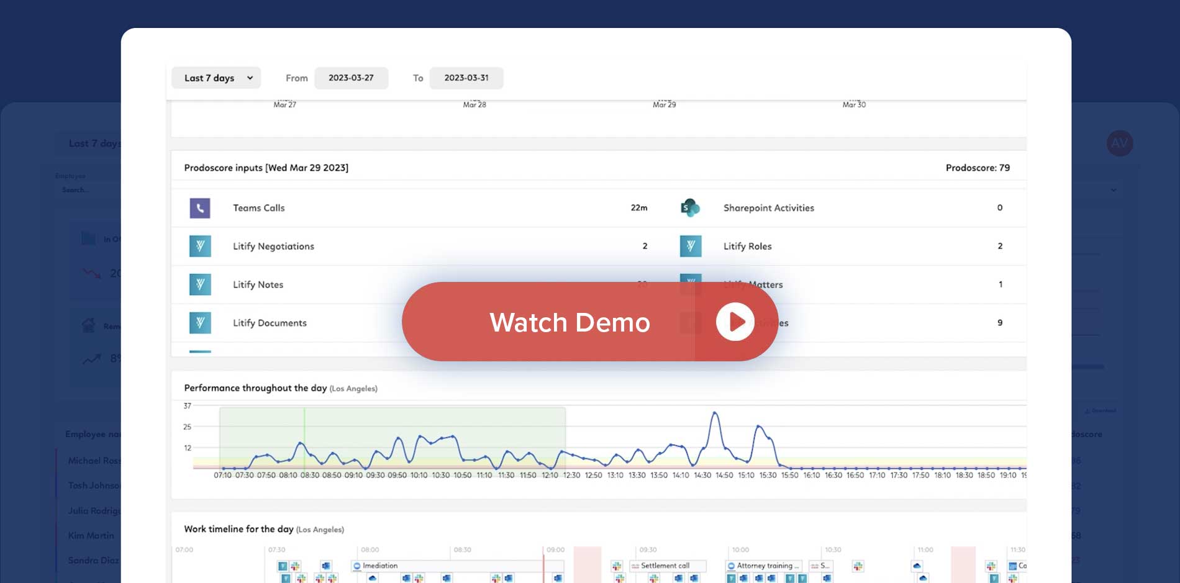
Task: Click the From date field 2023-03-27
Action: pyautogui.click(x=352, y=78)
